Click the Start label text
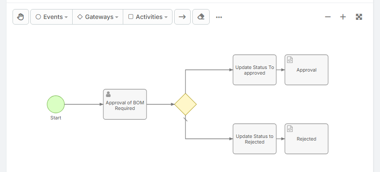 56,118
